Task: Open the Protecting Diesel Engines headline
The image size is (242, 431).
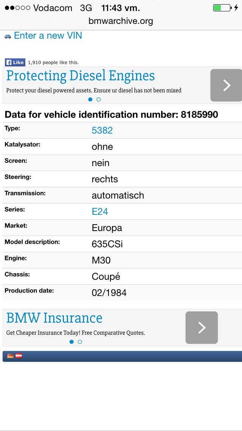Action: tap(81, 76)
